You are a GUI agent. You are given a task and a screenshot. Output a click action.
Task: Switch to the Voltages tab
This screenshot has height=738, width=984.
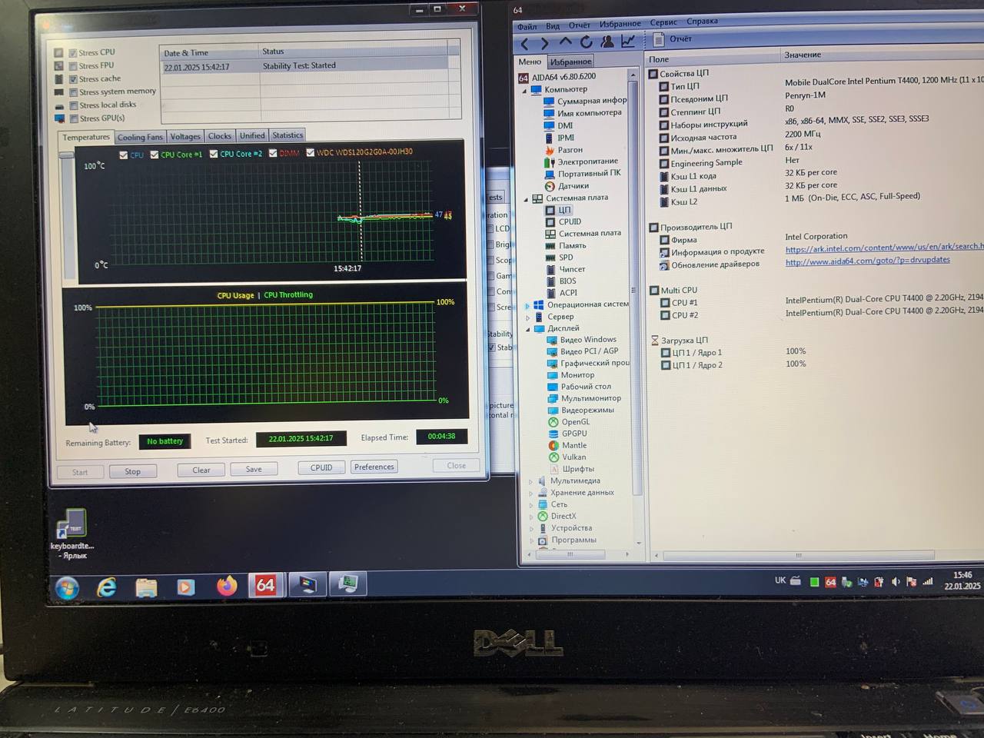185,136
